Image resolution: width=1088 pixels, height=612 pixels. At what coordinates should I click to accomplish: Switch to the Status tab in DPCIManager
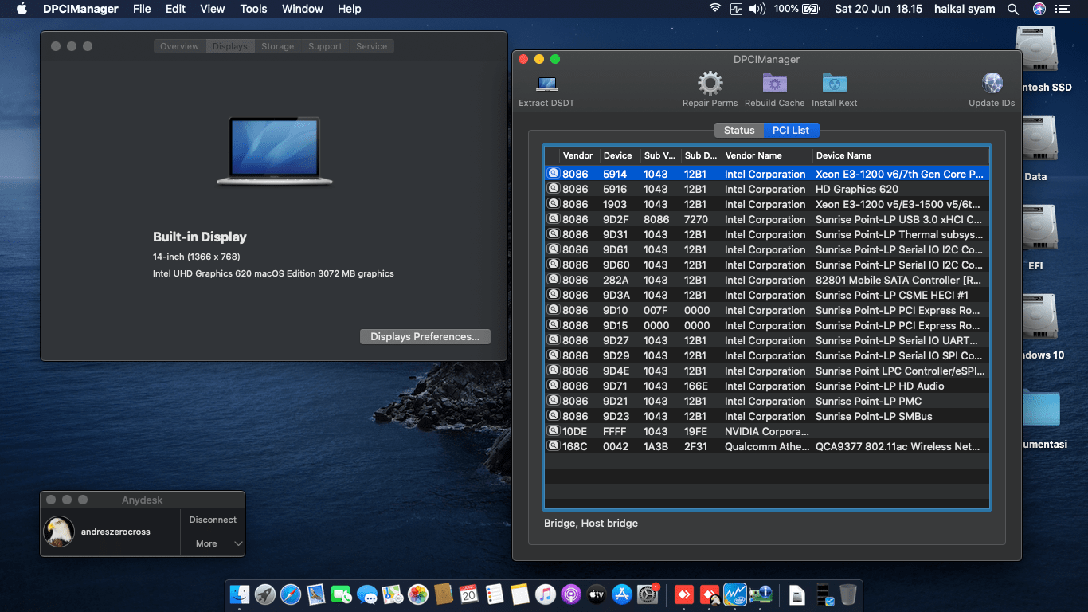(x=739, y=130)
